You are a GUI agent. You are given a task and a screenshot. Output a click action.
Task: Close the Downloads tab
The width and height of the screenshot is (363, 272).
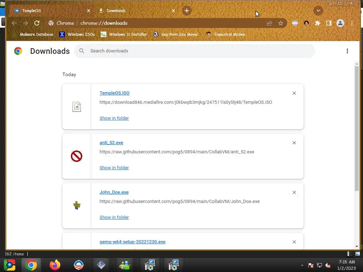point(173,11)
